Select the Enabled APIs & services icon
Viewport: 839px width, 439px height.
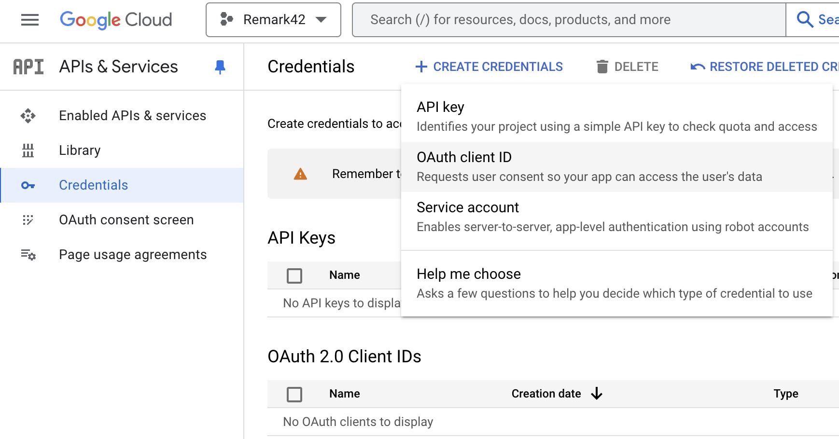coord(29,115)
